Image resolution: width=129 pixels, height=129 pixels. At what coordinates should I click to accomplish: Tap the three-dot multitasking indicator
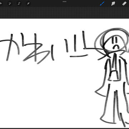click(x=64, y=1)
